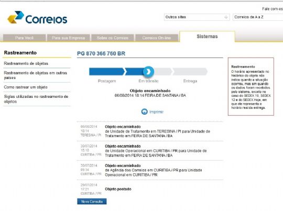Screen dimensions: 283x211
Task: Click the Imprimir link
Action: click(156, 112)
